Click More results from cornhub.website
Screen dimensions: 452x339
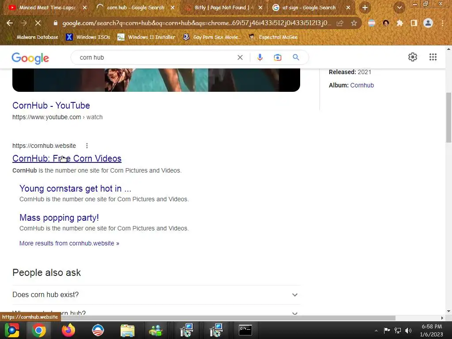click(x=69, y=243)
